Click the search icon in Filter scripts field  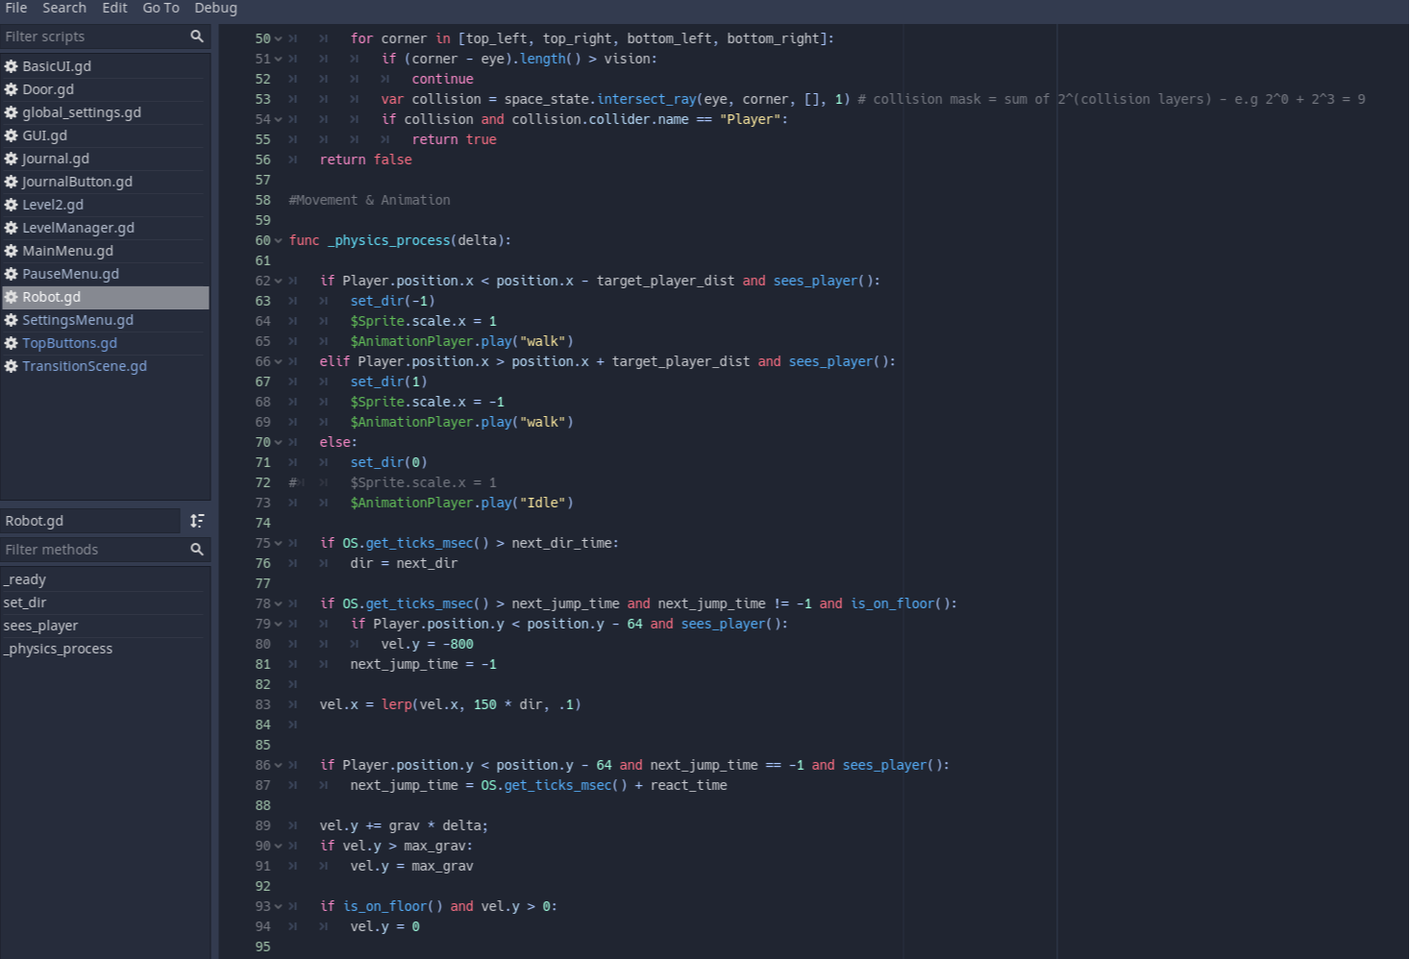click(197, 36)
